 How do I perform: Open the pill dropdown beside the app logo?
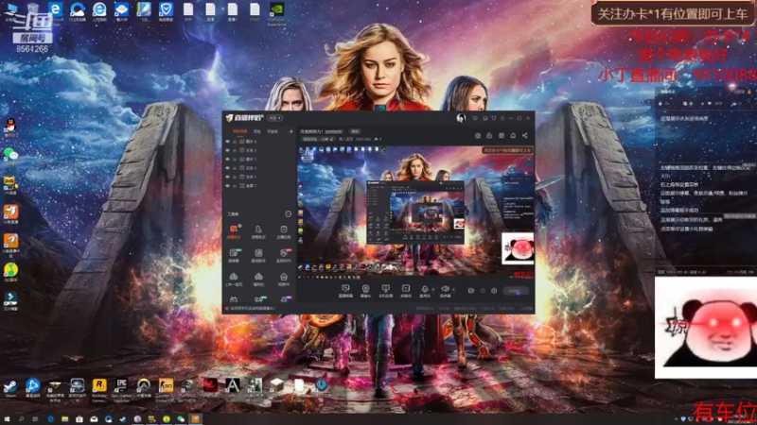(x=274, y=118)
